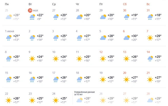168x106 pixels.
Task: Click the rainy icon for June 14
Action: [150, 59]
